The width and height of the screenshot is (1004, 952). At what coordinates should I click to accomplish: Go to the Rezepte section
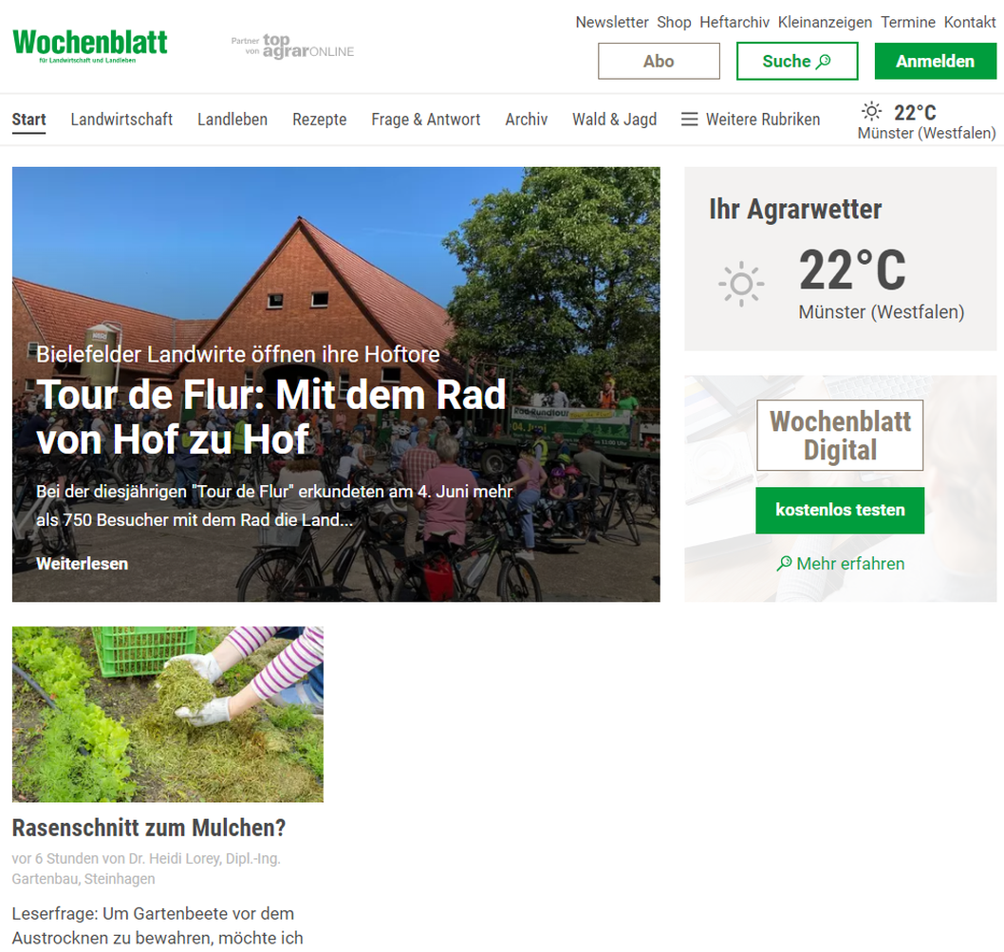point(320,120)
